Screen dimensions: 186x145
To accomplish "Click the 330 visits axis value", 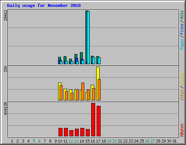I will (x=5, y=69).
